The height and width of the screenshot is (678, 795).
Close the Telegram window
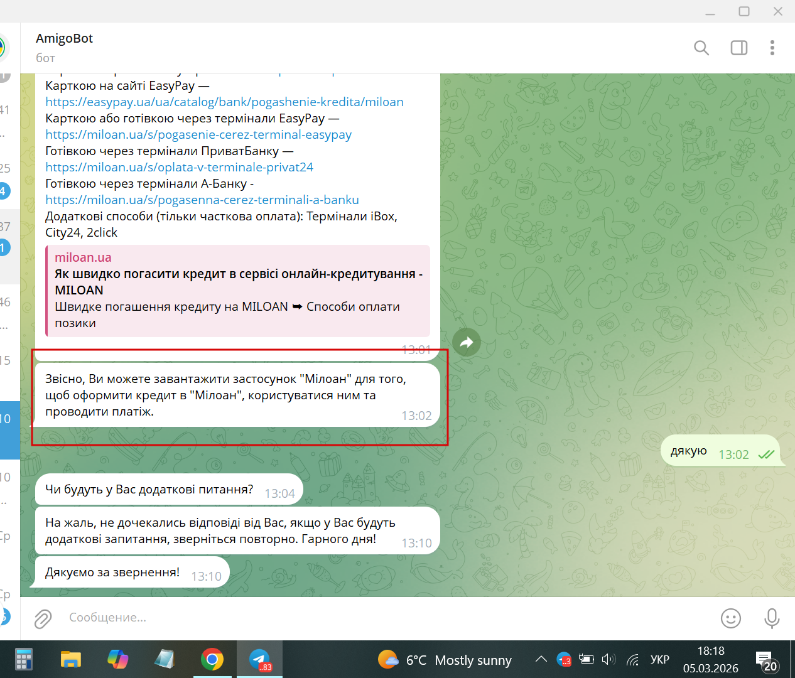(x=778, y=11)
